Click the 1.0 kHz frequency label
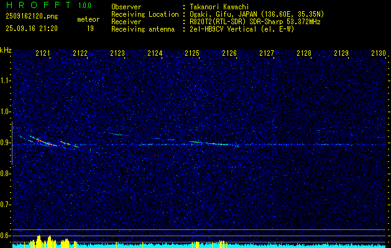 tap(5, 112)
